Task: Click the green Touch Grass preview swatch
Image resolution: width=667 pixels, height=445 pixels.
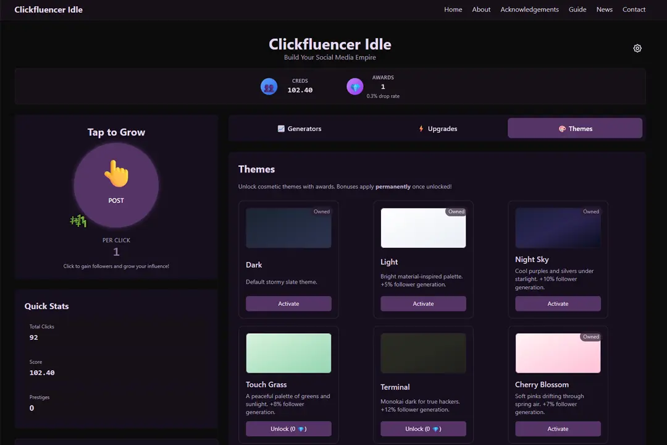Action: 288,353
